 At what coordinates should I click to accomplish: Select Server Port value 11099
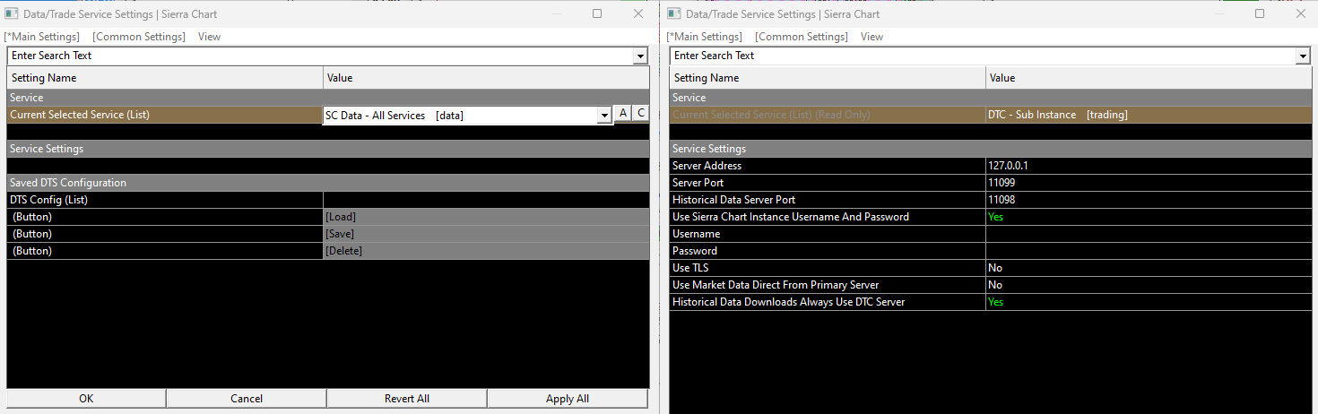pyautogui.click(x=1149, y=183)
